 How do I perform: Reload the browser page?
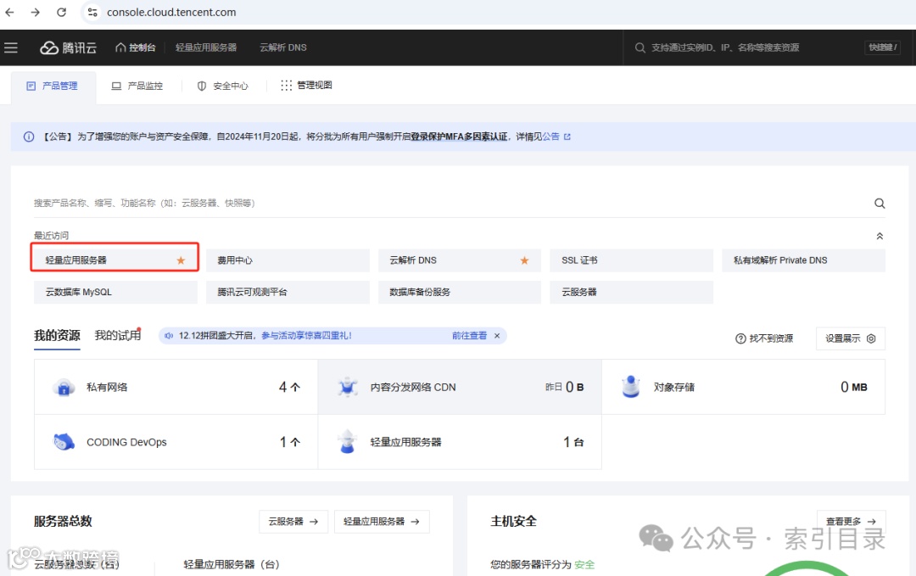(x=61, y=12)
